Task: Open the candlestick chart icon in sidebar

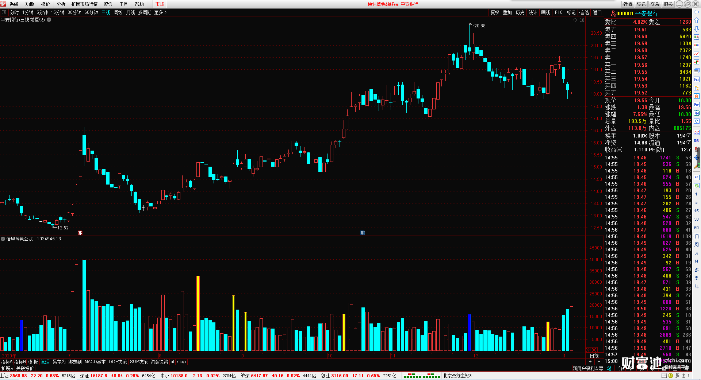Action: (697, 62)
